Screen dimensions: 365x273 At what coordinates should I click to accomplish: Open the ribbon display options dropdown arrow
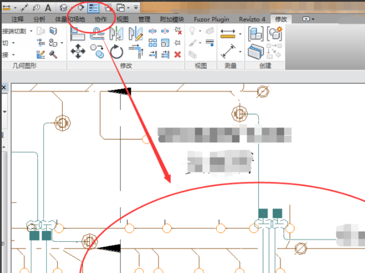tap(313, 19)
